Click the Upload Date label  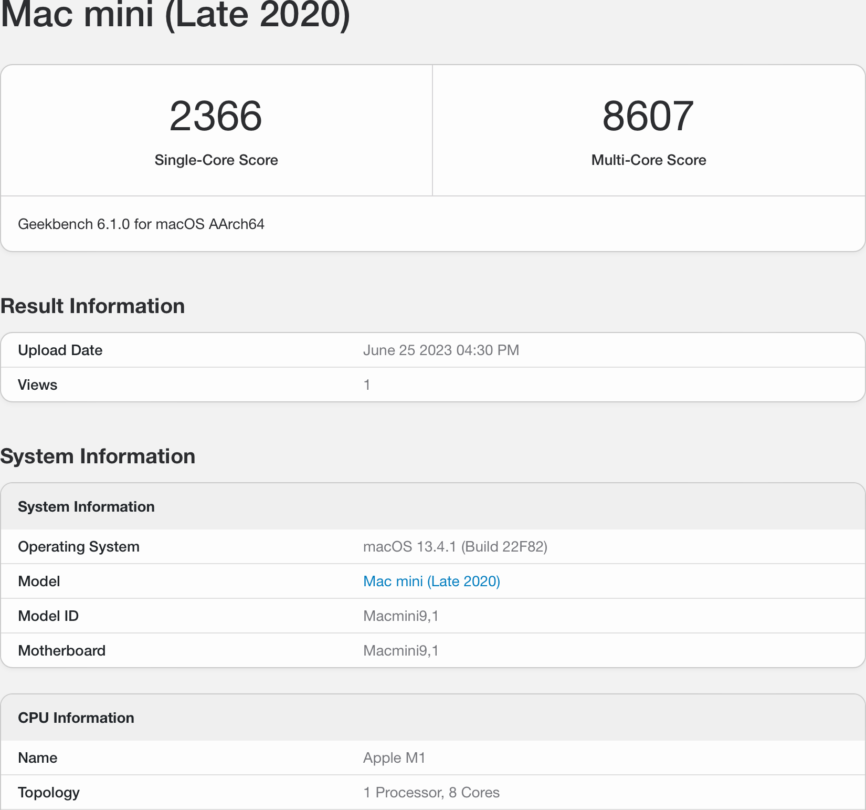coord(60,350)
